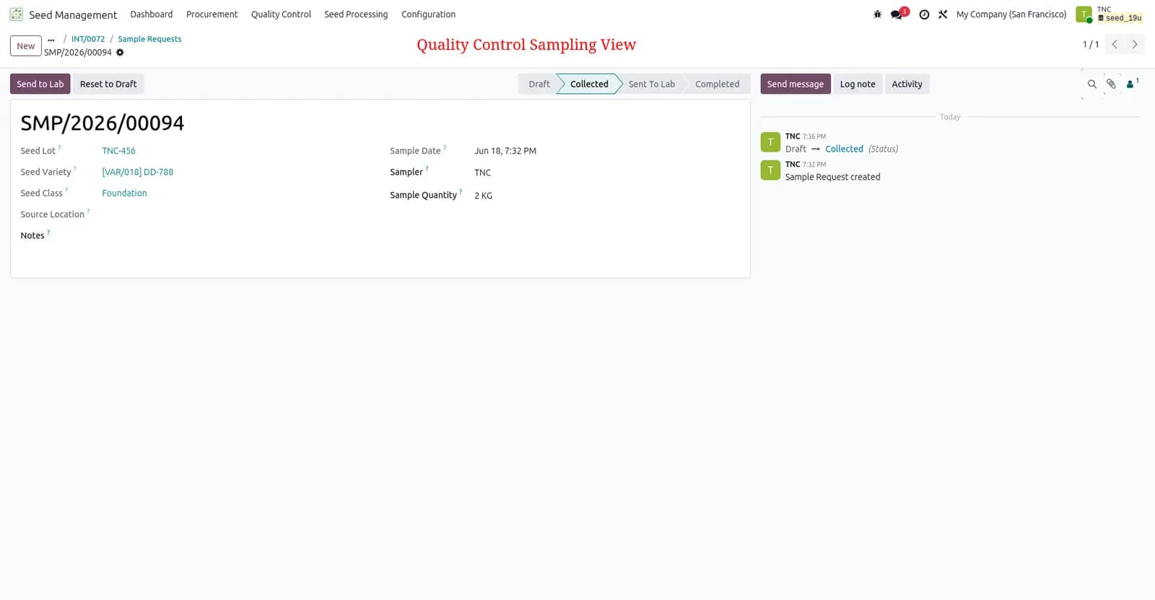
Task: Click Reset to Draft button
Action: coord(108,84)
